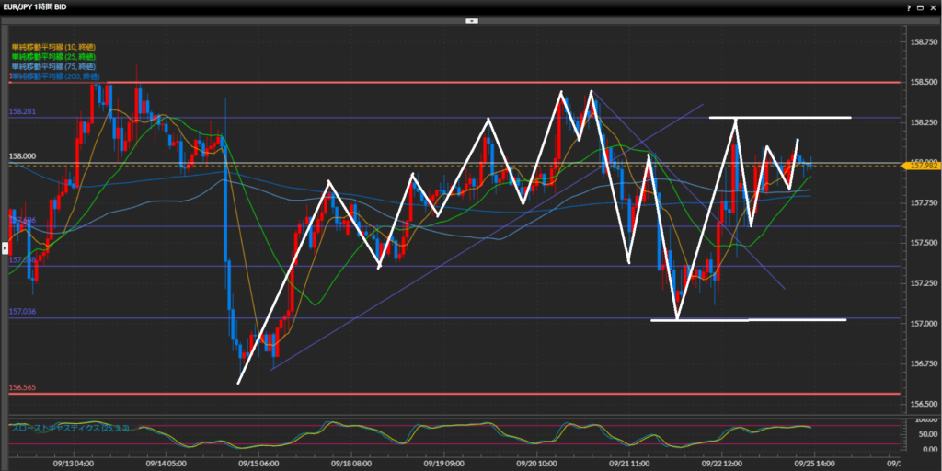The width and height of the screenshot is (942, 471).
Task: Maximize the chart window
Action: pyautogui.click(x=918, y=6)
